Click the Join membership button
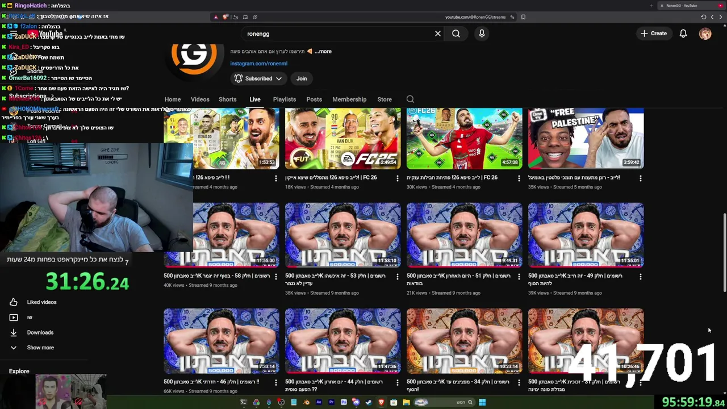 tap(302, 78)
